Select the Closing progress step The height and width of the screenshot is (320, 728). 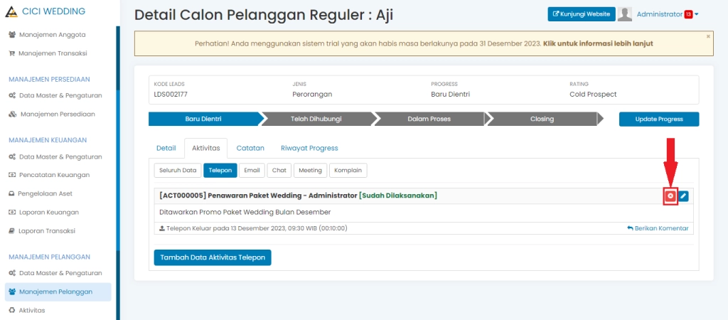coord(542,119)
